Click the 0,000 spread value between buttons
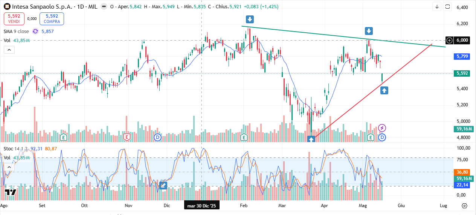The width and height of the screenshot is (476, 215). click(32, 19)
